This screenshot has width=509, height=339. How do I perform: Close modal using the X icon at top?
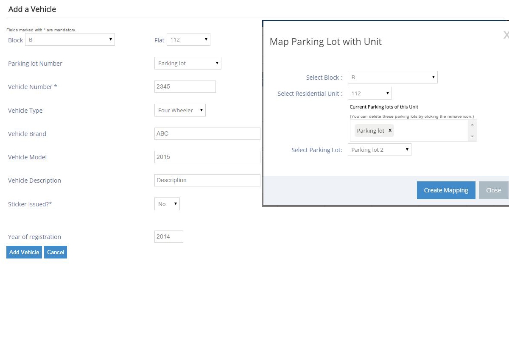click(x=506, y=35)
